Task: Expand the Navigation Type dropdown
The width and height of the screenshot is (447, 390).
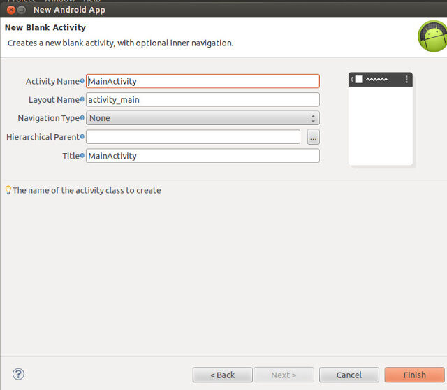Action: click(x=203, y=118)
